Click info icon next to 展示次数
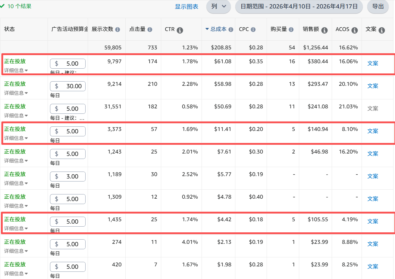Image resolution: width=395 pixels, height=279 pixels. click(x=118, y=29)
